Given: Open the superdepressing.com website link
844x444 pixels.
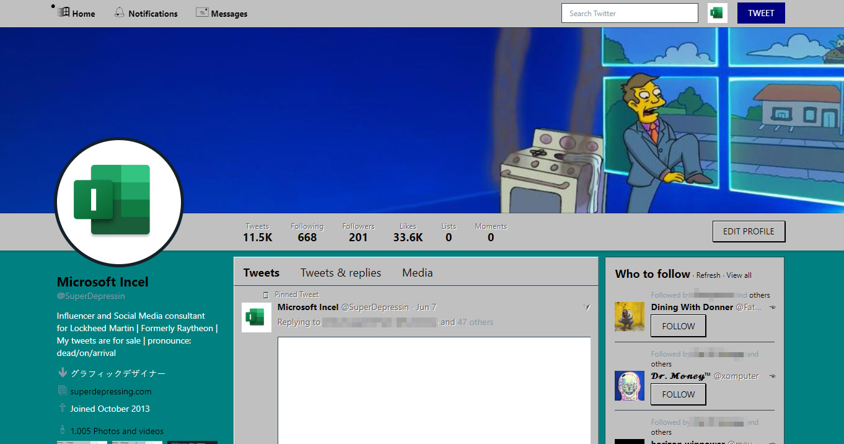Looking at the screenshot, I should click(x=111, y=391).
